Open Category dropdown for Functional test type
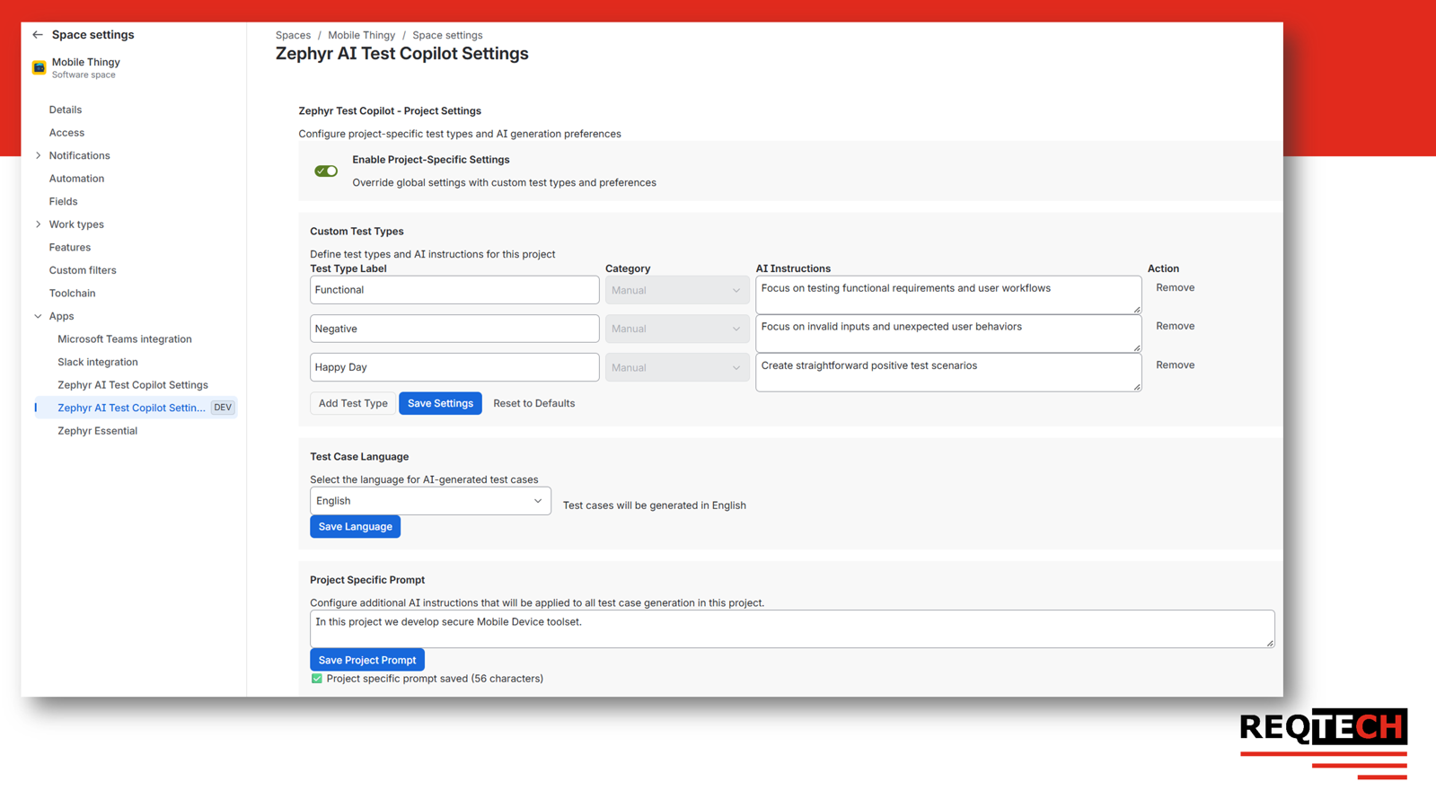Viewport: 1436px width, 808px height. 677,290
